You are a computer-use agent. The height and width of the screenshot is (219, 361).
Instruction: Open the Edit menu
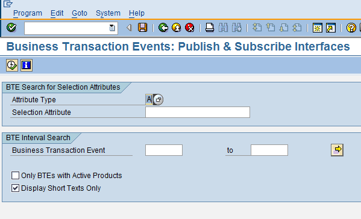57,13
